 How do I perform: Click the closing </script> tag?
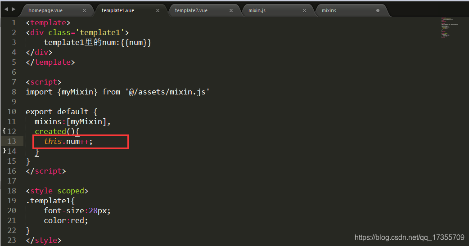pyautogui.click(x=46, y=171)
